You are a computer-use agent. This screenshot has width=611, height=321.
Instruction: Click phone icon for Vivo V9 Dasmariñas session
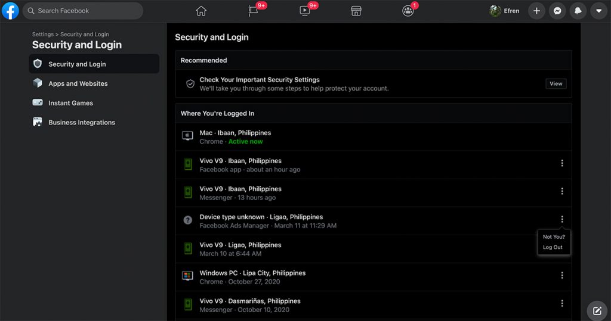188,304
